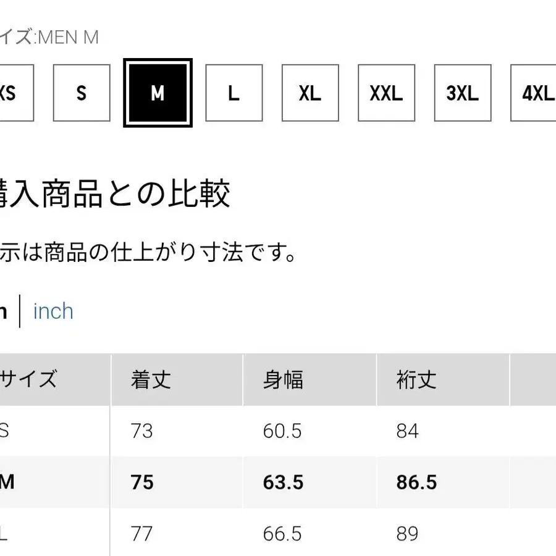The width and height of the screenshot is (556, 556).
Task: Pick size L
Action: pos(234,93)
